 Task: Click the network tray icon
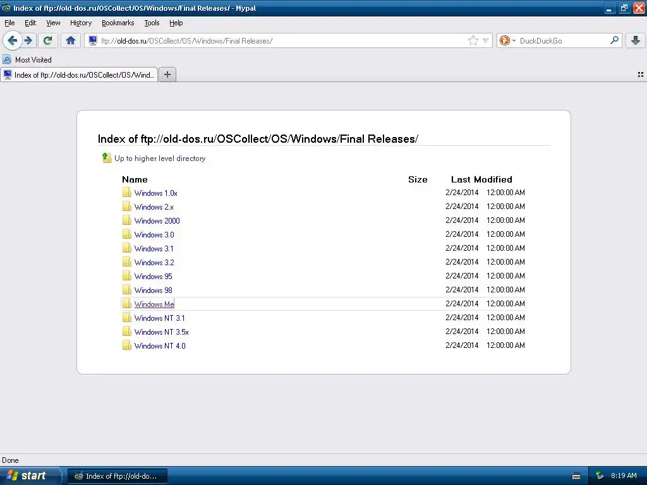tap(600, 476)
